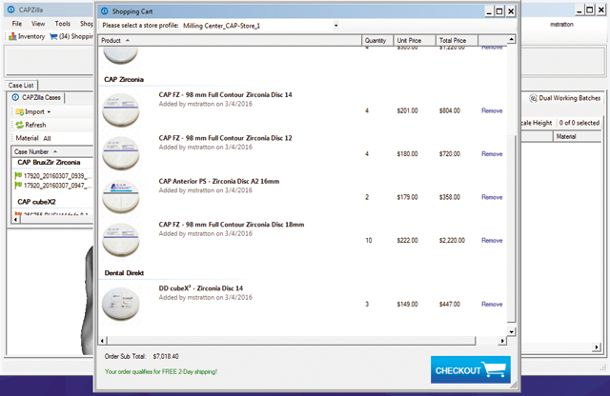Sort by Product column header

point(230,40)
